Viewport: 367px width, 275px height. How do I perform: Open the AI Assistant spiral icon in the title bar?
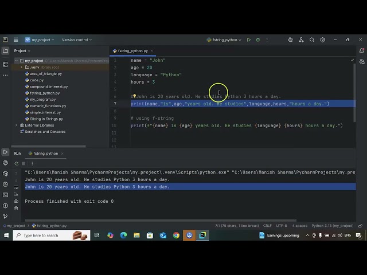(290, 40)
